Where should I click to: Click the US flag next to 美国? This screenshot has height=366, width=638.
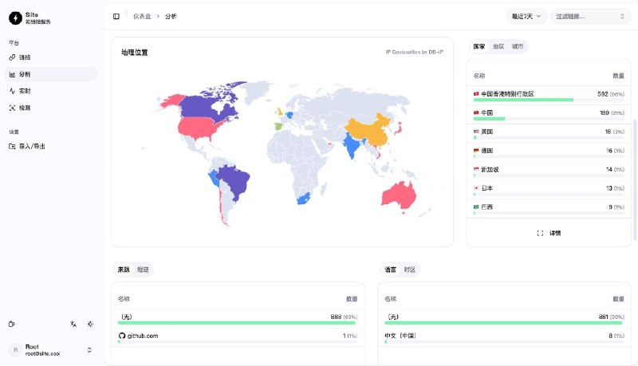(476, 132)
